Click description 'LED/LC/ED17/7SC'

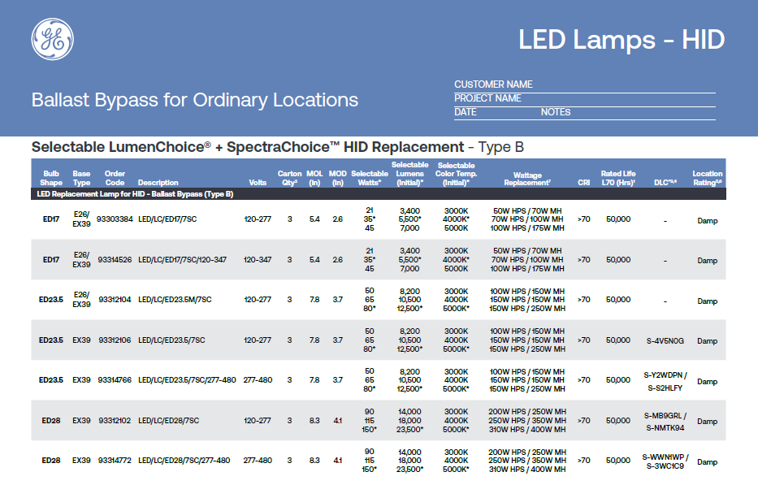(167, 219)
